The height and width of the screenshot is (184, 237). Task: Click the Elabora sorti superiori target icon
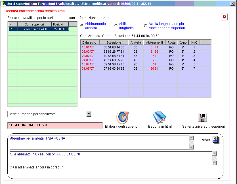[122, 117]
